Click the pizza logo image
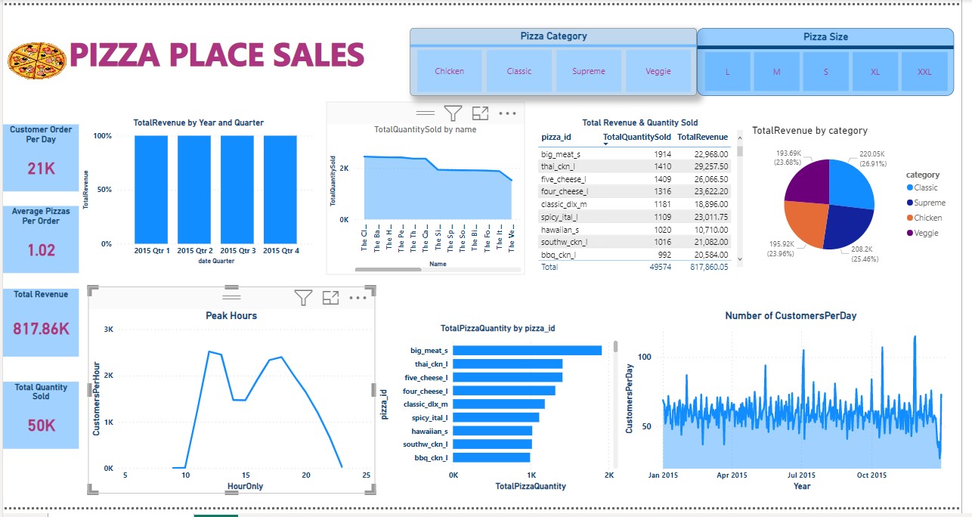 click(x=37, y=60)
